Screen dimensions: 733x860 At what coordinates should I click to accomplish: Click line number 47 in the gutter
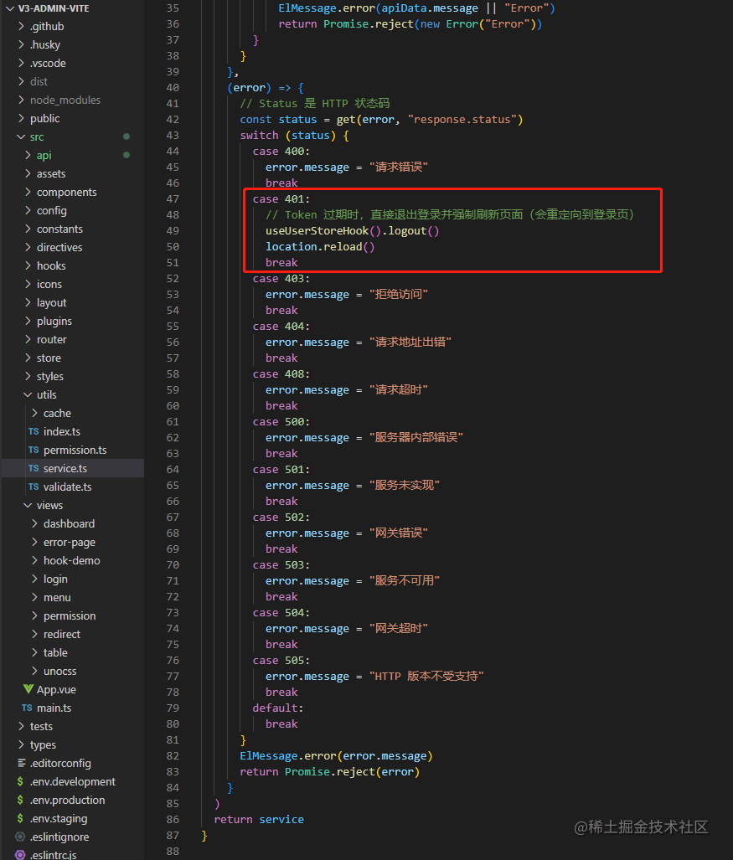coord(173,198)
